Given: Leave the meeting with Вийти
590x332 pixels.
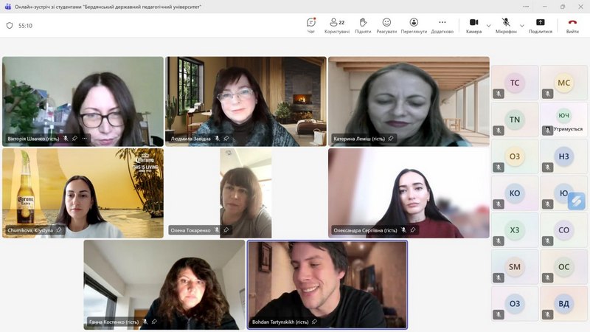Looking at the screenshot, I should tap(572, 25).
